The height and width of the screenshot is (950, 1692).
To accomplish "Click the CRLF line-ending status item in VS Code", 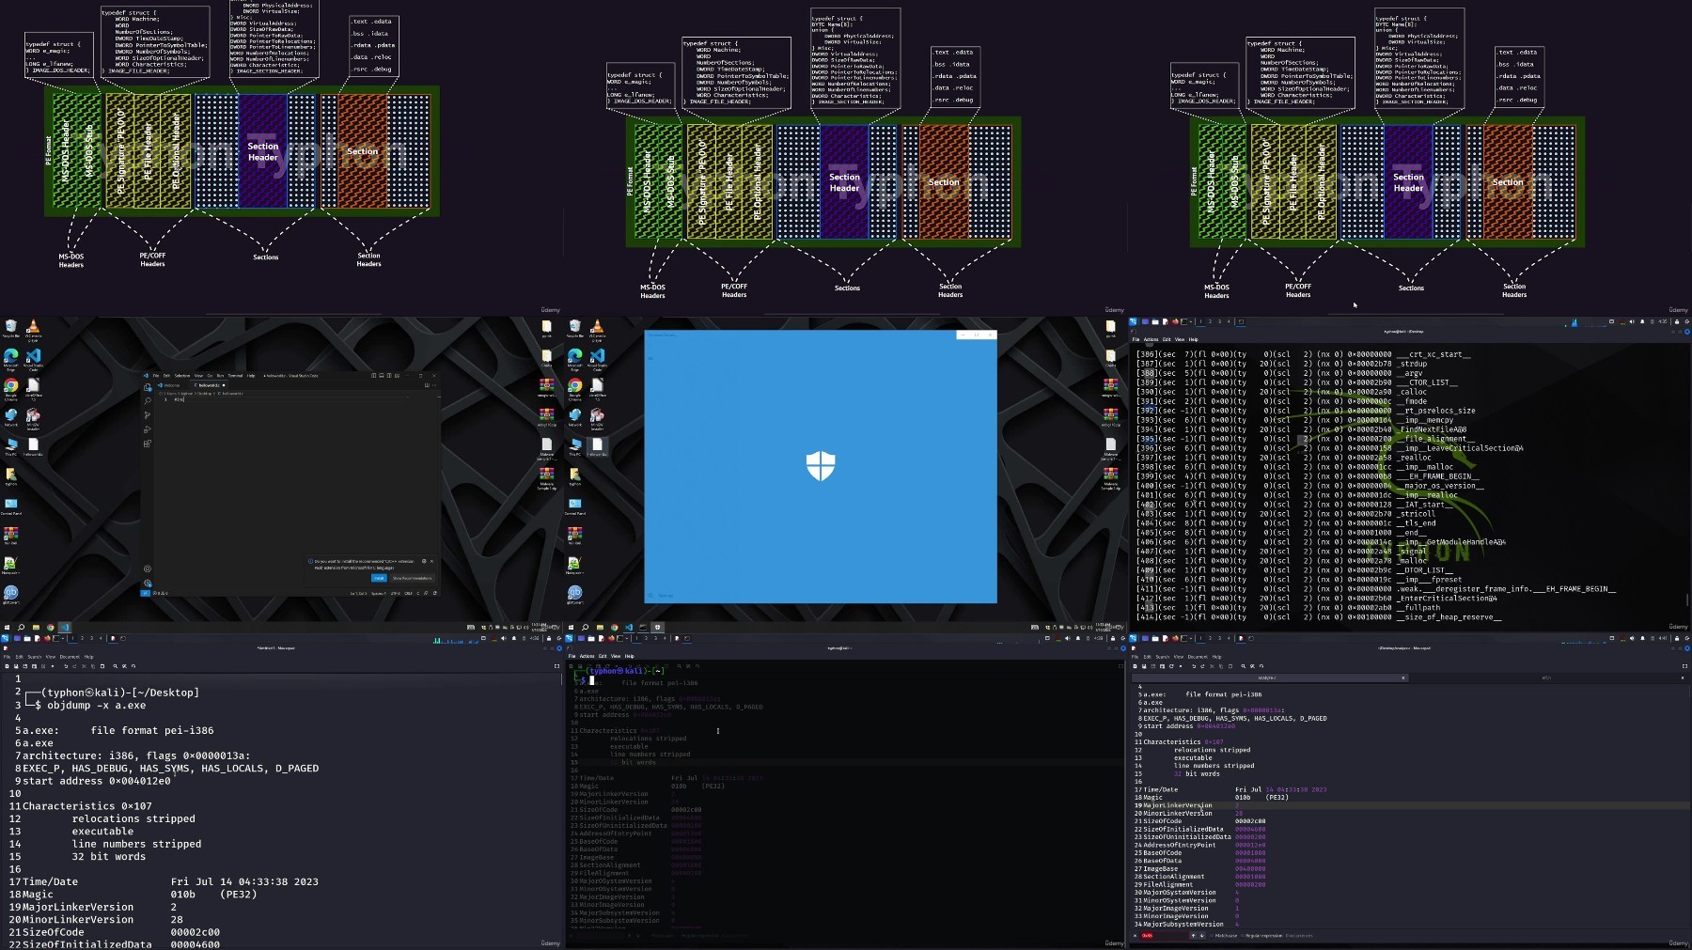I will [x=408, y=593].
